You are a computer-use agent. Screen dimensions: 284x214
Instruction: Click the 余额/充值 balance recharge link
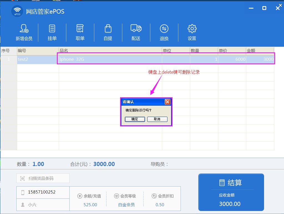coord(89,196)
